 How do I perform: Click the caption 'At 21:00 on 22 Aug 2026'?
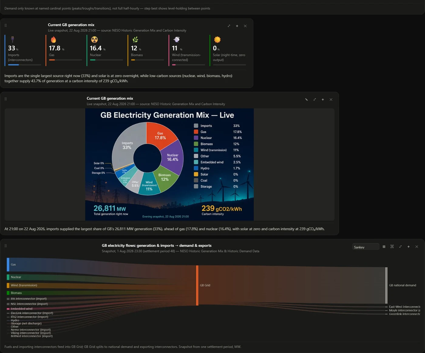coord(165,229)
